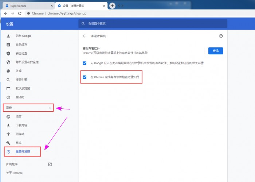Click the shield icon beside 隐私设置和安全性
The width and height of the screenshot is (255, 182).
8,62
